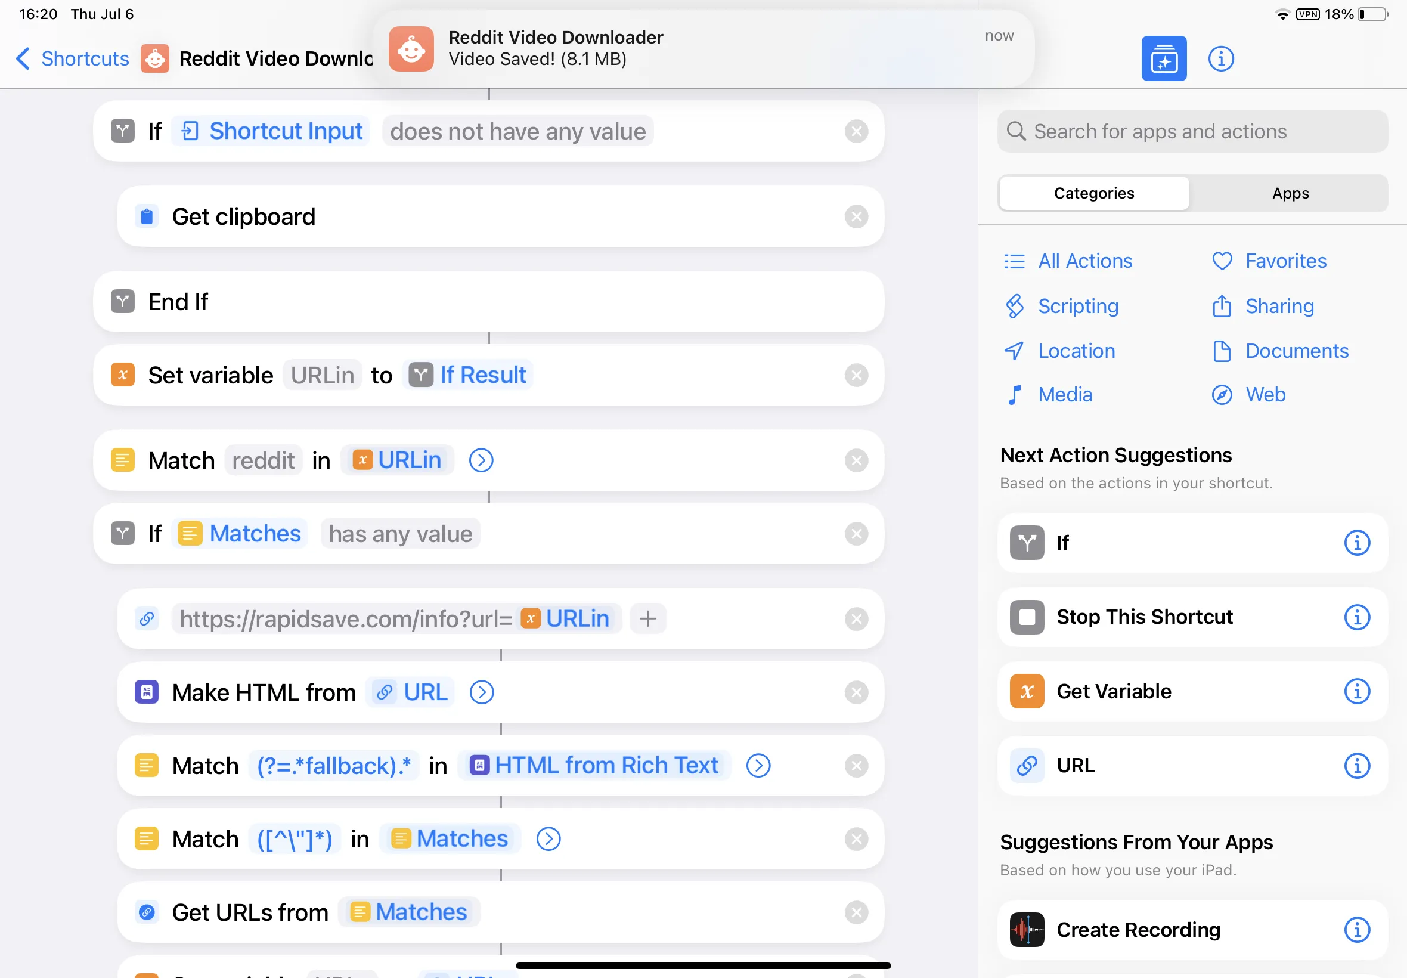Remove the Get clipboard action
Viewport: 1407px width, 978px height.
[856, 216]
